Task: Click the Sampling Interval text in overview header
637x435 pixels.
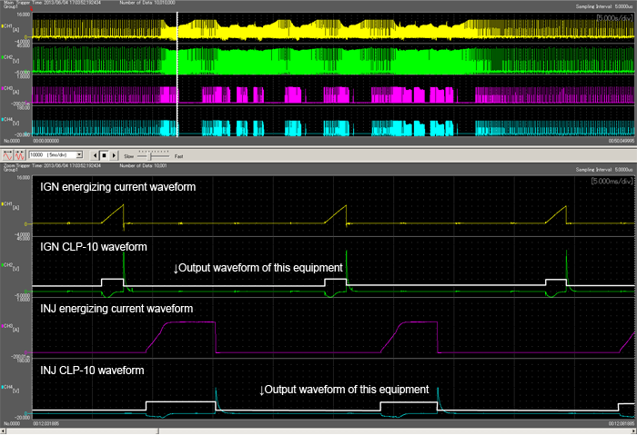Action: point(604,6)
